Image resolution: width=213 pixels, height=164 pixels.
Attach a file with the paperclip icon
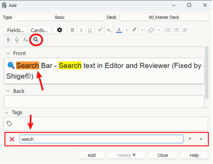click(8, 40)
